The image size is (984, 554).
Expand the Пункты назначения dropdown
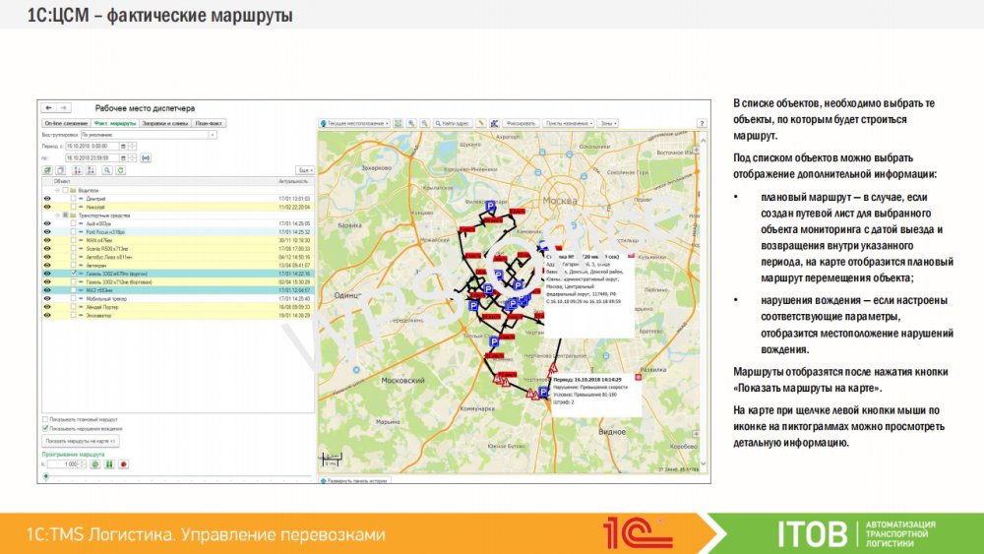pyautogui.click(x=568, y=124)
